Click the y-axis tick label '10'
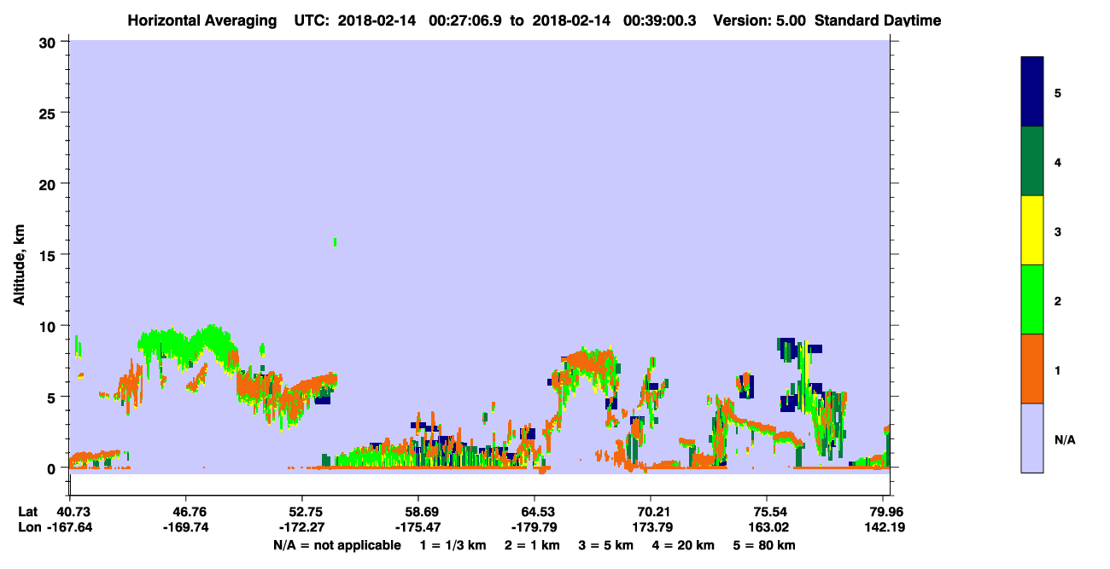Viewport: 1110px width, 569px height. pyautogui.click(x=50, y=326)
